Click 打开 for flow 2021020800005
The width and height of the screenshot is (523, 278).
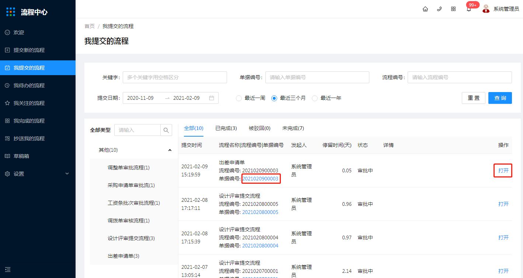point(503,204)
